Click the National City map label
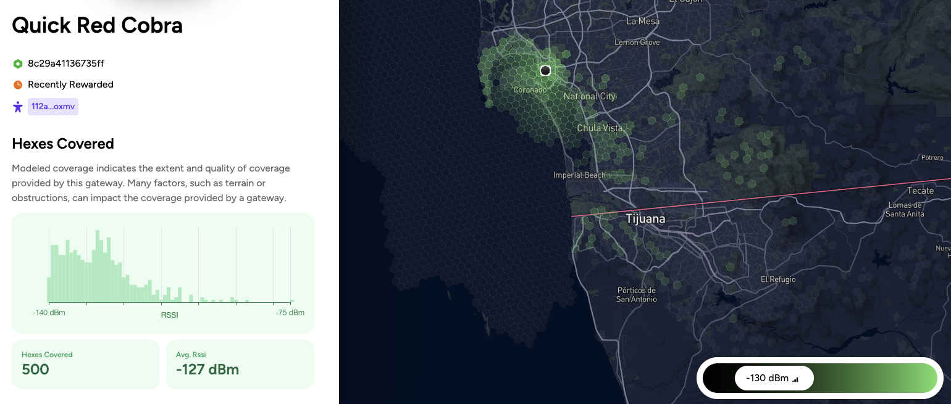Viewport: 951px width, 404px height. 589,96
